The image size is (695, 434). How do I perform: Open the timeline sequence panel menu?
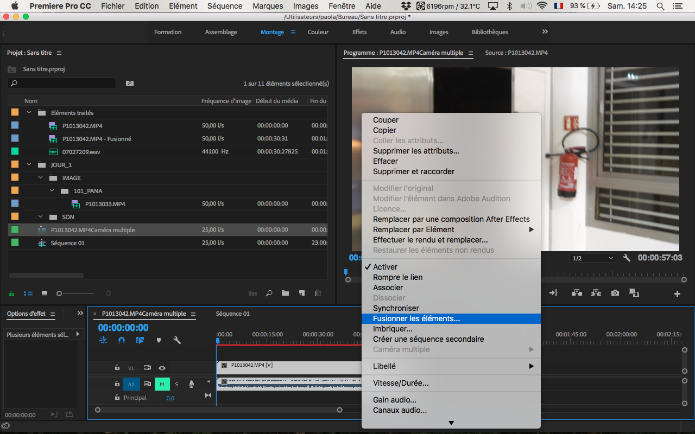[193, 314]
